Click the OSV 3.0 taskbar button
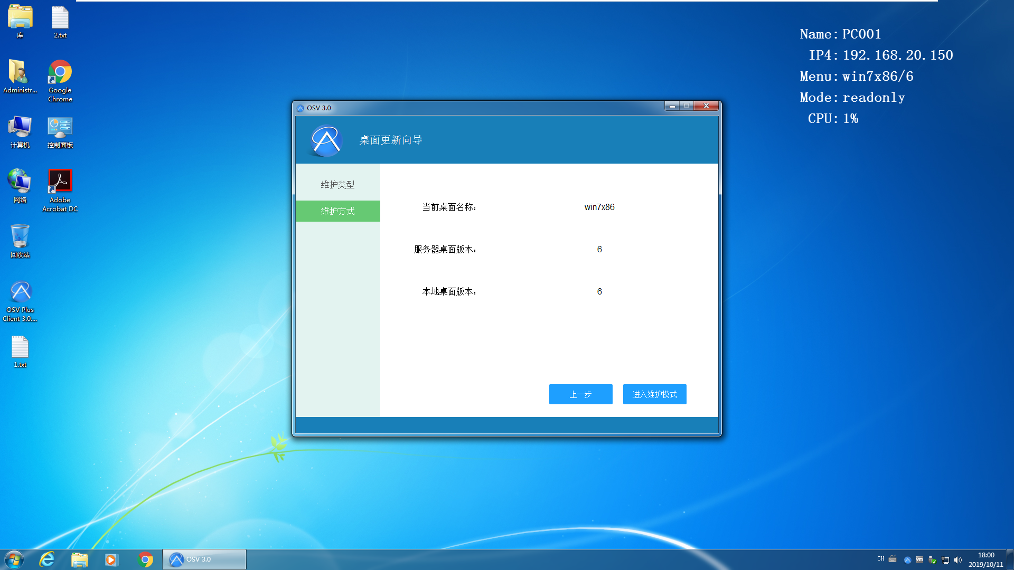 pyautogui.click(x=204, y=559)
